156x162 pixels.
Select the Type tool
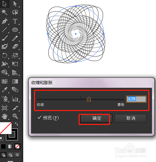[15, 21]
